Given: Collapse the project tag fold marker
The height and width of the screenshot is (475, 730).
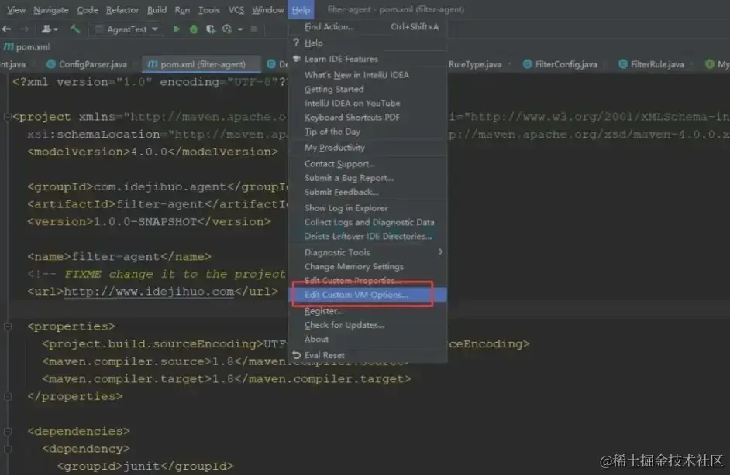Looking at the screenshot, I should tap(8, 117).
